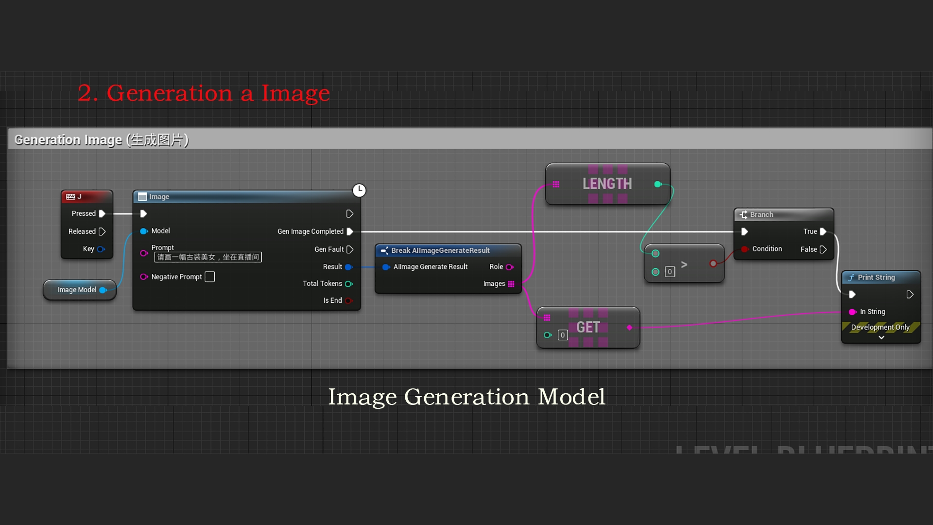The height and width of the screenshot is (525, 933).
Task: Click the Break AIImageGenerateResult struct icon
Action: [384, 250]
